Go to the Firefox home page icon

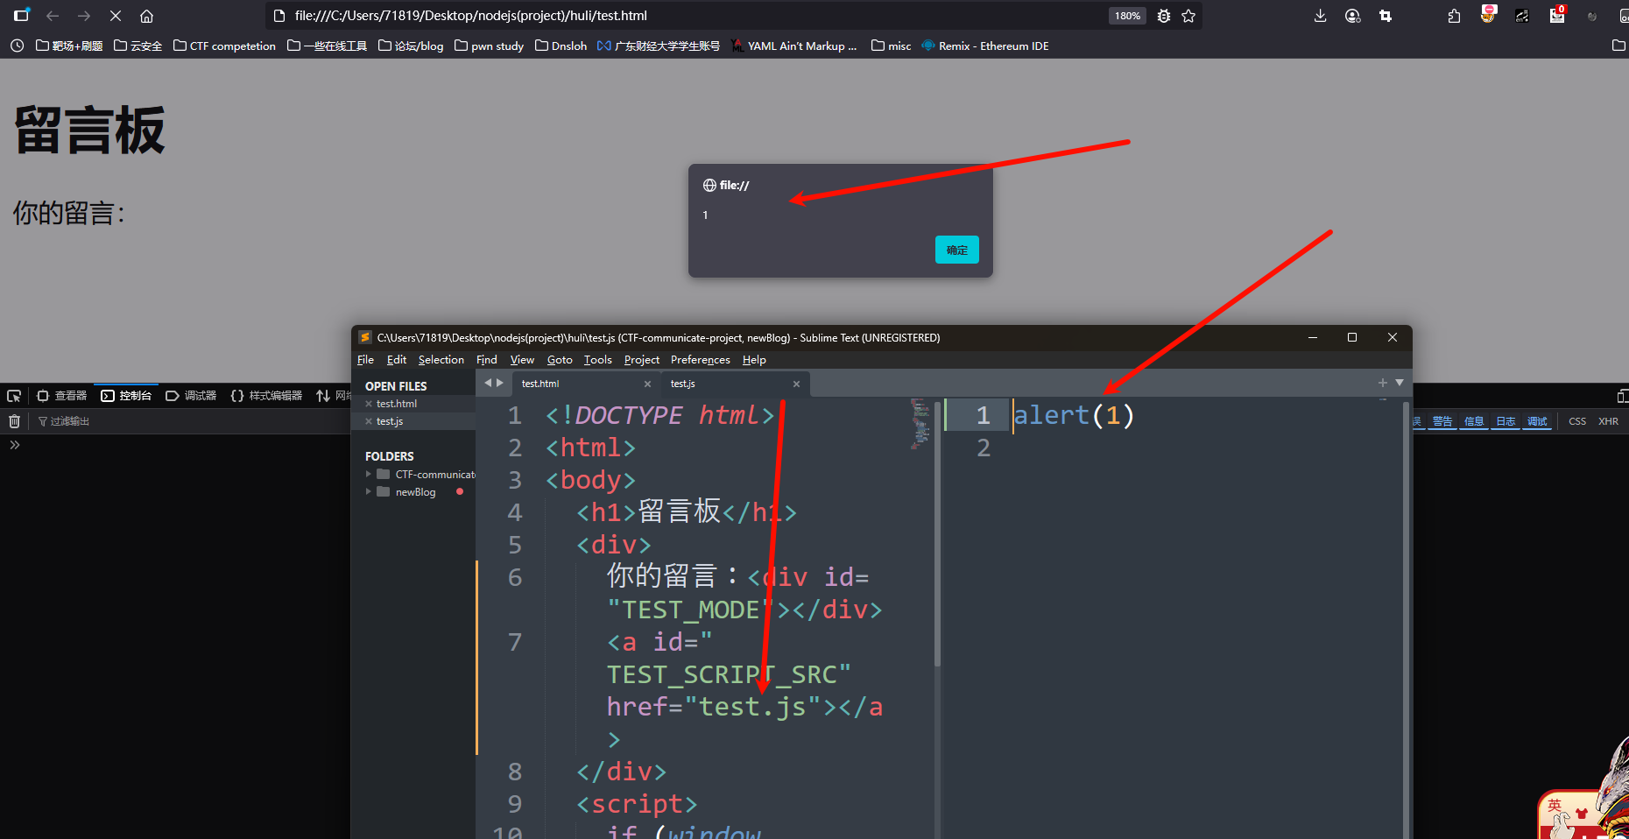tap(147, 16)
